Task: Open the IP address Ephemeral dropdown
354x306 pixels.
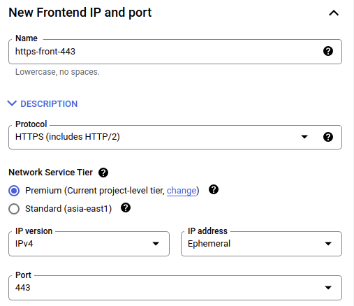Action: coord(261,244)
